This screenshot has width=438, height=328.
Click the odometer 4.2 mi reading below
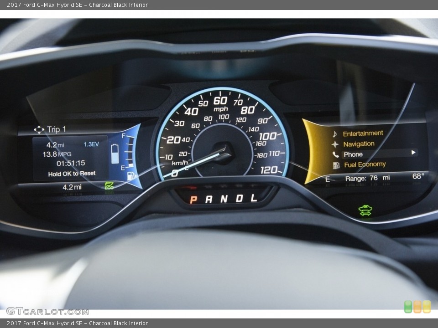(72, 187)
